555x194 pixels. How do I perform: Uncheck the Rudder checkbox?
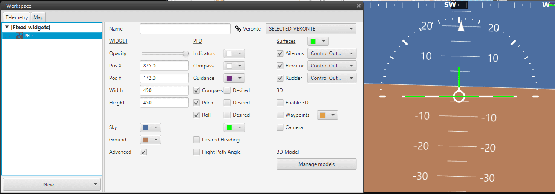280,78
